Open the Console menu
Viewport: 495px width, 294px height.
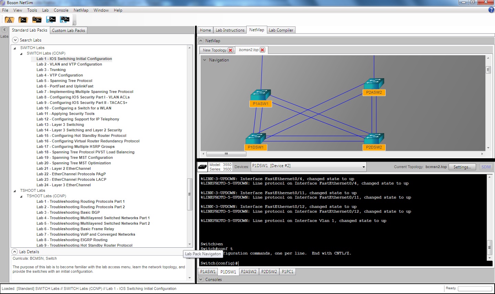(61, 10)
